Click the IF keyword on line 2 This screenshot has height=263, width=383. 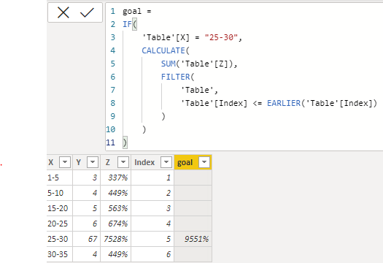click(x=127, y=24)
